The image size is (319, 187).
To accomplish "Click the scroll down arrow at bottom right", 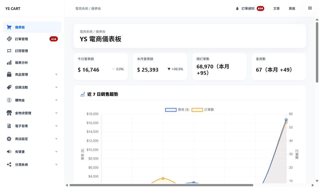I will tap(317, 181).
